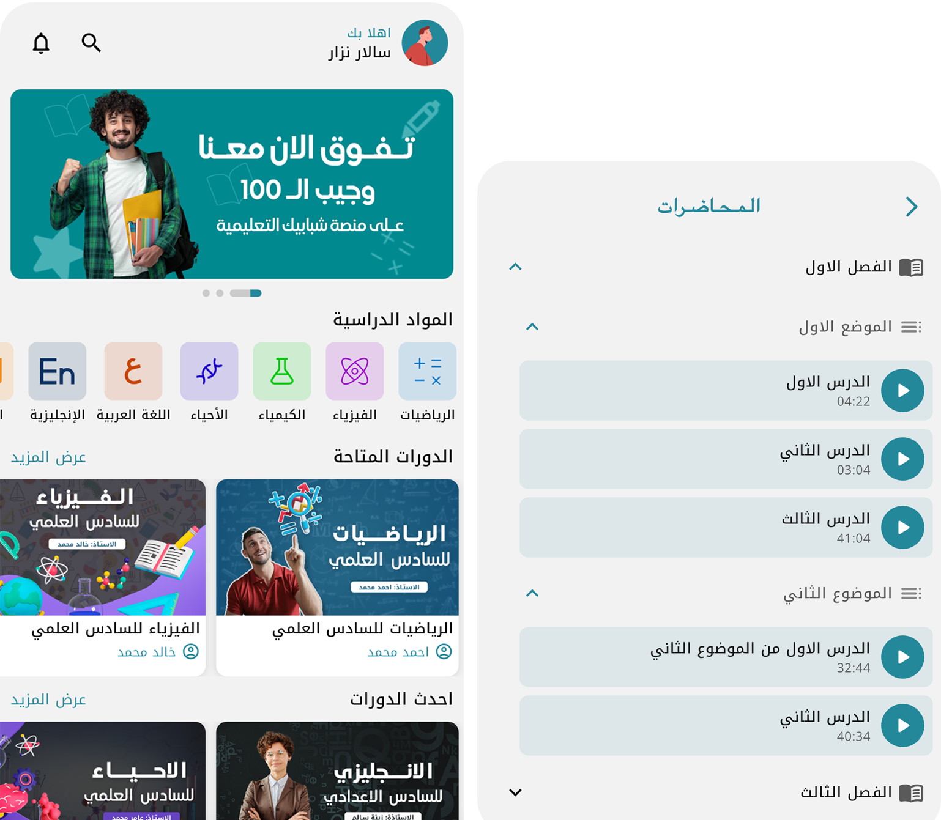
Task: Open الاحياء للسادس العلمي course thumbnail
Action: [x=103, y=770]
